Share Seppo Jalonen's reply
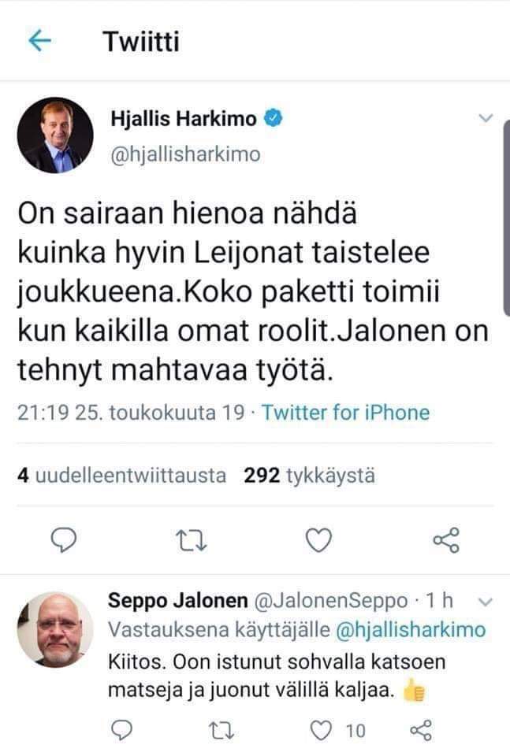 421,731
